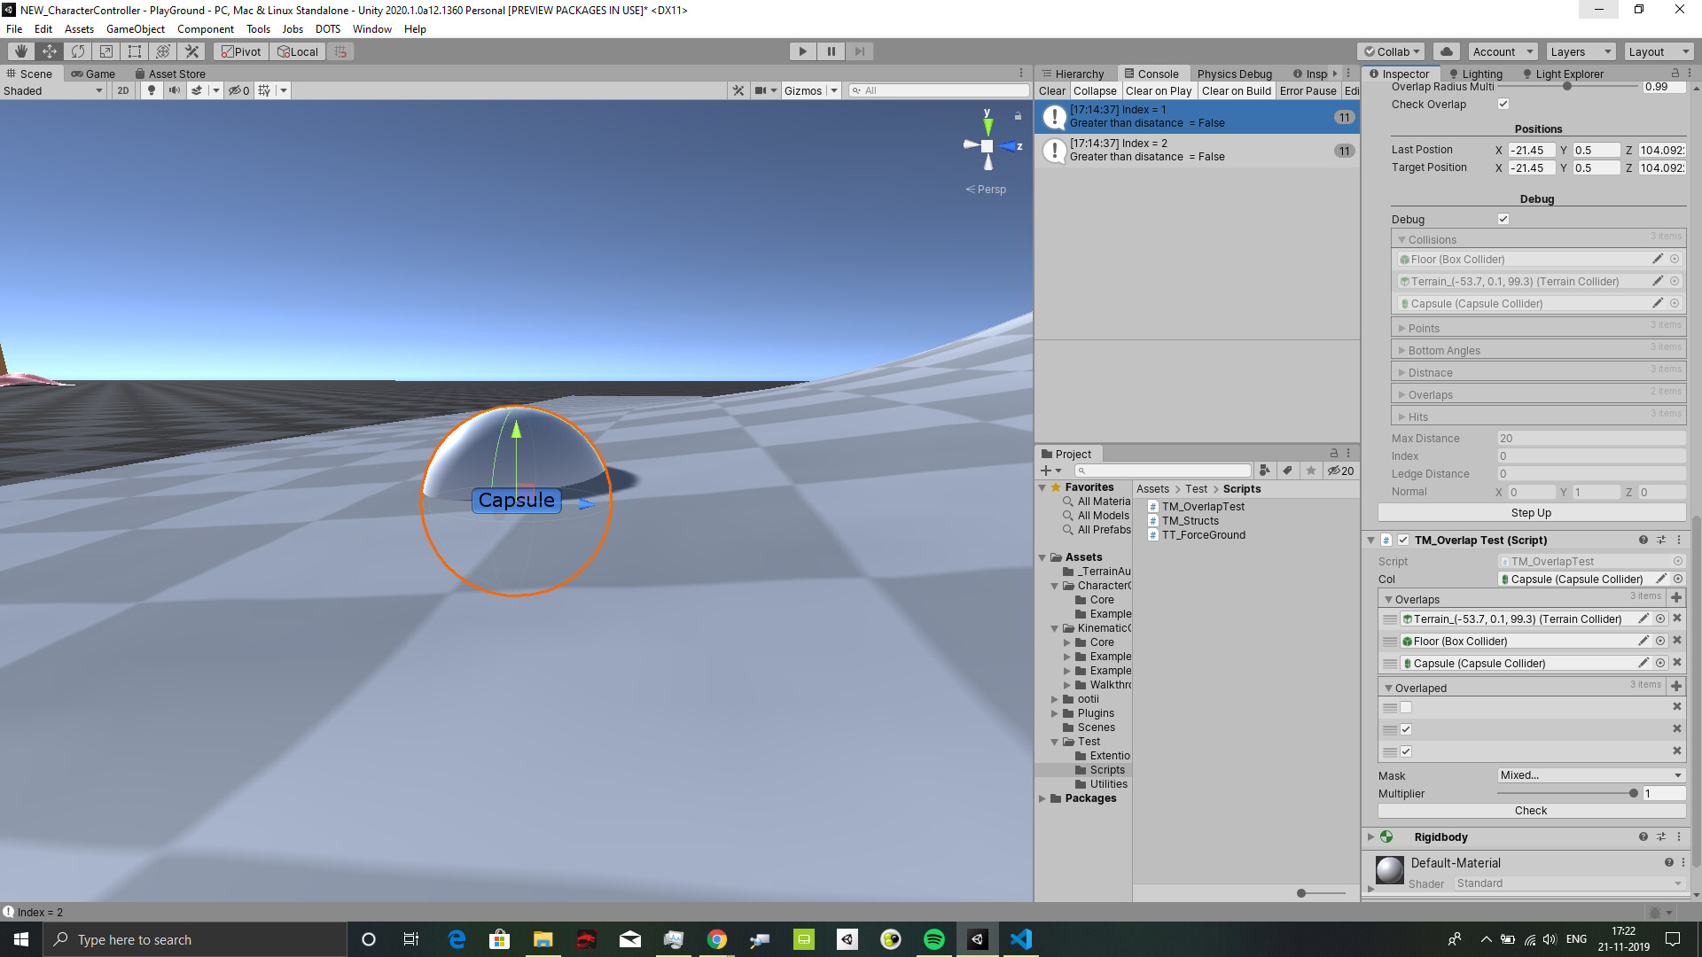Select the Scale tool
The height and width of the screenshot is (957, 1702).
coord(105,51)
